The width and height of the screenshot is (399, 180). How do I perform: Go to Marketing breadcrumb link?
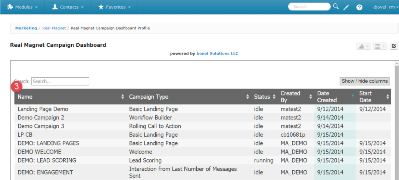(x=26, y=28)
